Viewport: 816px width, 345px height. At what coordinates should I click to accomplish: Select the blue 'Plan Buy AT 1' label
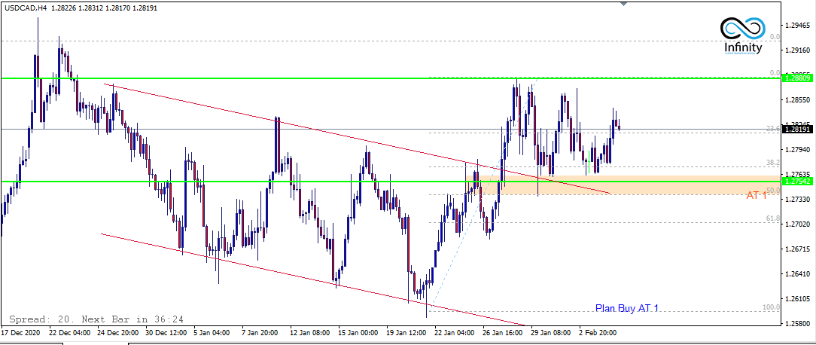[627, 309]
